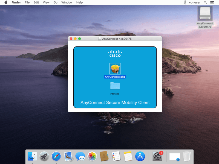Open System Preferences in the Dock
The height and width of the screenshot is (164, 219).
pos(157,156)
